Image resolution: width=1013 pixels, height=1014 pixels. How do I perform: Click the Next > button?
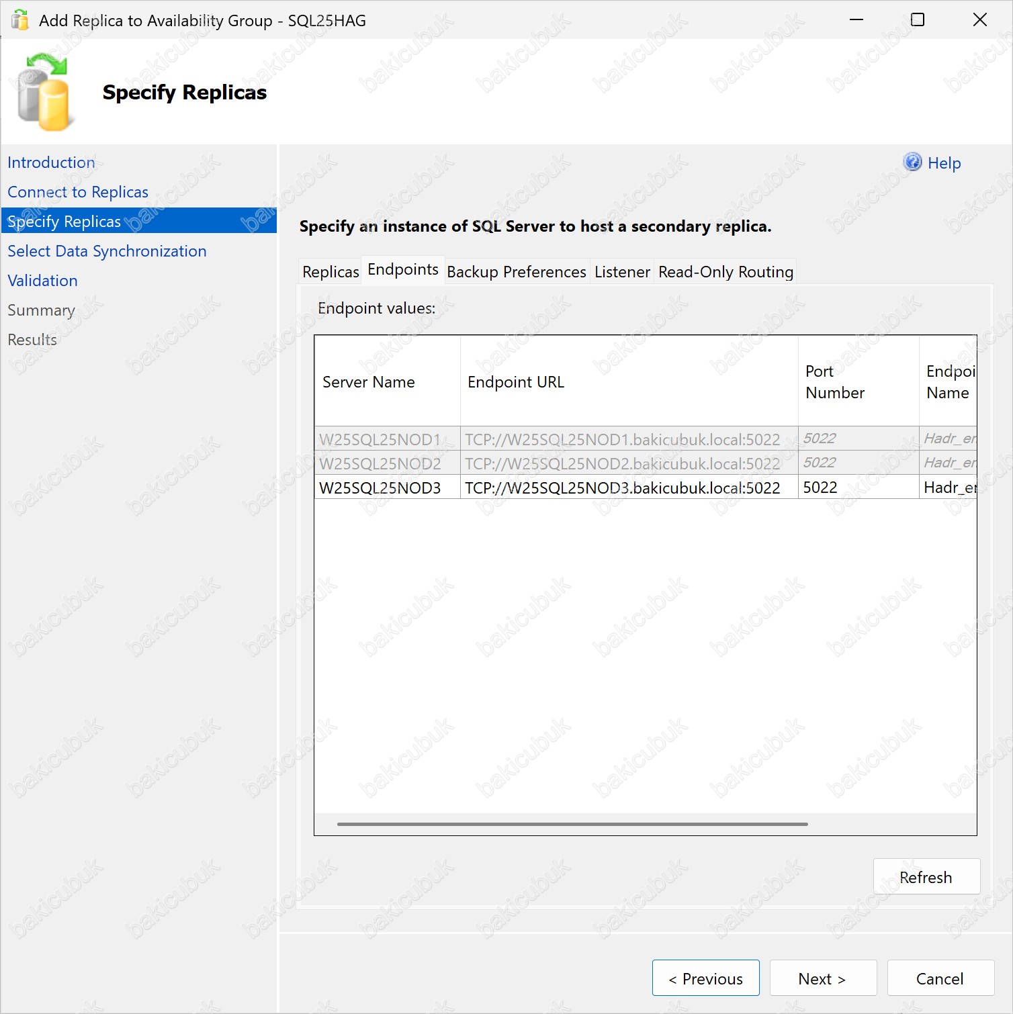point(822,978)
